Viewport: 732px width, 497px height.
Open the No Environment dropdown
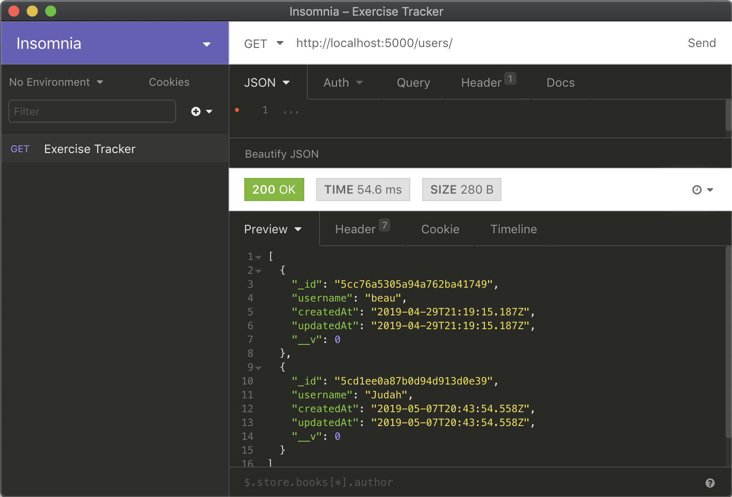tap(56, 82)
